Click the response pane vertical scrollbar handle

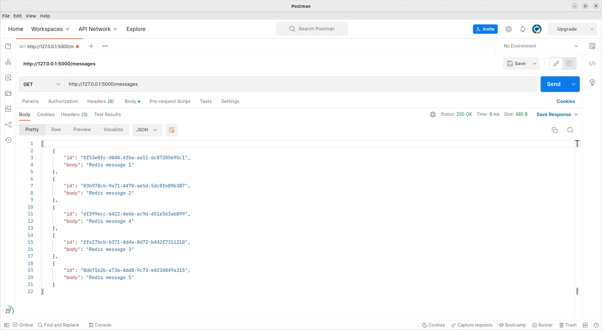coord(577,291)
